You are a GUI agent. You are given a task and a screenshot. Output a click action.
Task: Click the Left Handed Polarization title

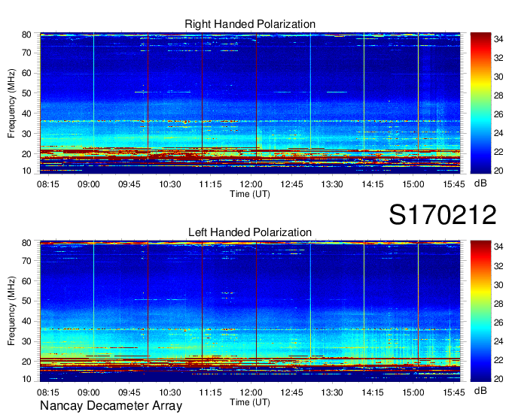point(250,232)
